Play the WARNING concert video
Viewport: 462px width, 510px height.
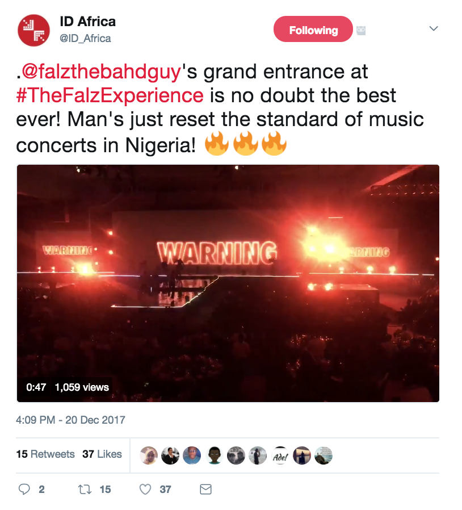(228, 283)
